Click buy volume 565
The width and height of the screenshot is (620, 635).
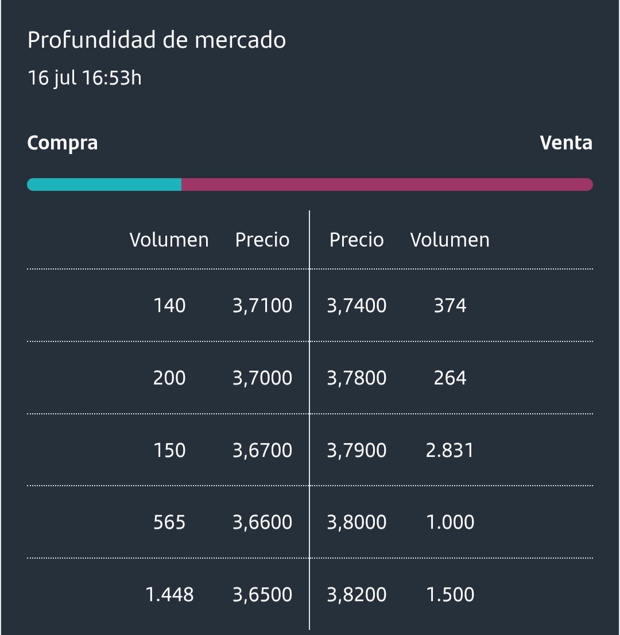(169, 522)
